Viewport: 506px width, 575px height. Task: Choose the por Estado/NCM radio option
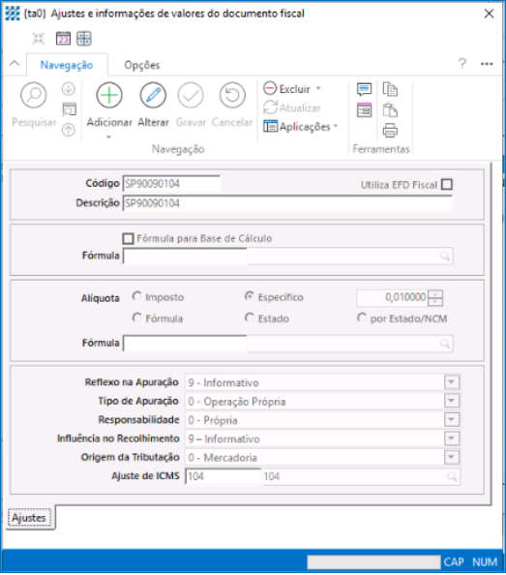(362, 318)
